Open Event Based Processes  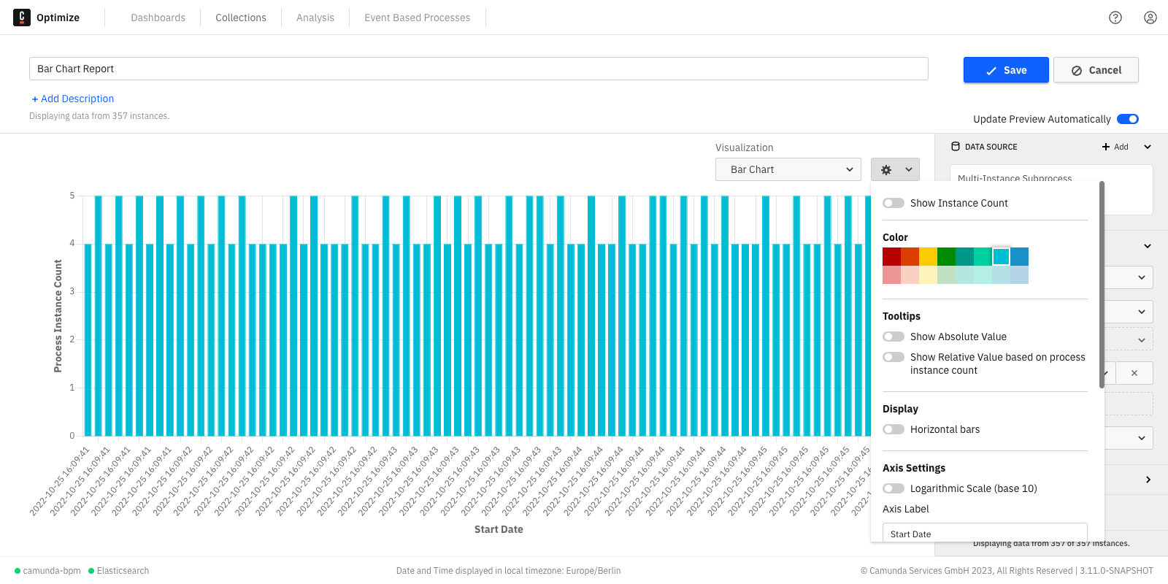(x=418, y=18)
